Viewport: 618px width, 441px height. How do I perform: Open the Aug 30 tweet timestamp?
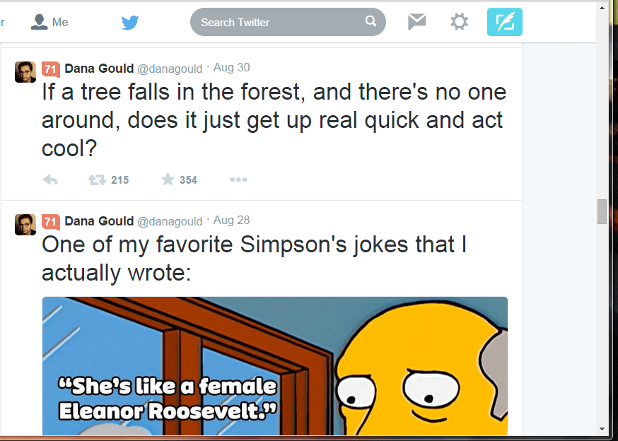[231, 68]
